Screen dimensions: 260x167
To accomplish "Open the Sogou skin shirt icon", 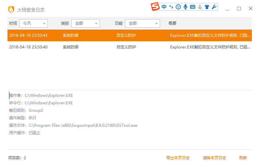I will 207,7.
